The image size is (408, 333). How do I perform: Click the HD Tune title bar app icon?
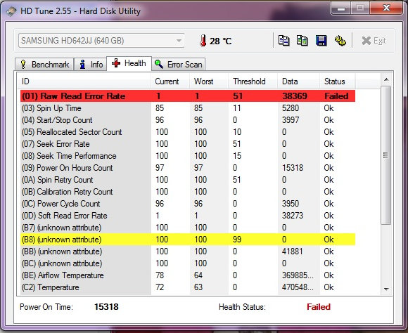[x=11, y=11]
